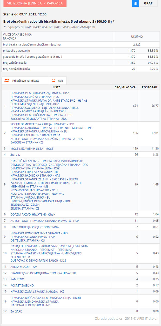The image size is (161, 326).
Task: Open Akcija mladih - AM list
Action: click(x=24, y=267)
